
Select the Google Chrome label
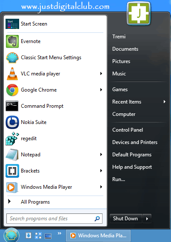point(39,90)
